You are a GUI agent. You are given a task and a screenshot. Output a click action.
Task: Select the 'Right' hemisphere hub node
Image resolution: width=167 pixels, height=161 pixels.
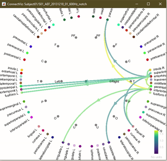click(110, 81)
